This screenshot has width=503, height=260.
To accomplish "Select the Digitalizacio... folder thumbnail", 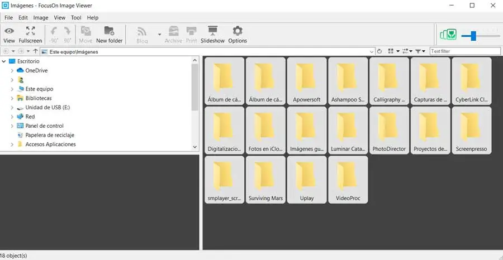I will pyautogui.click(x=225, y=131).
